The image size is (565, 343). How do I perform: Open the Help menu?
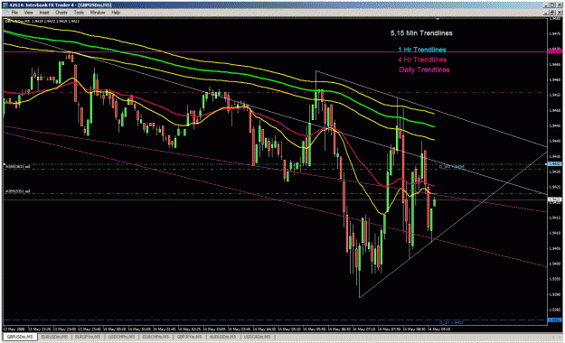coord(116,13)
